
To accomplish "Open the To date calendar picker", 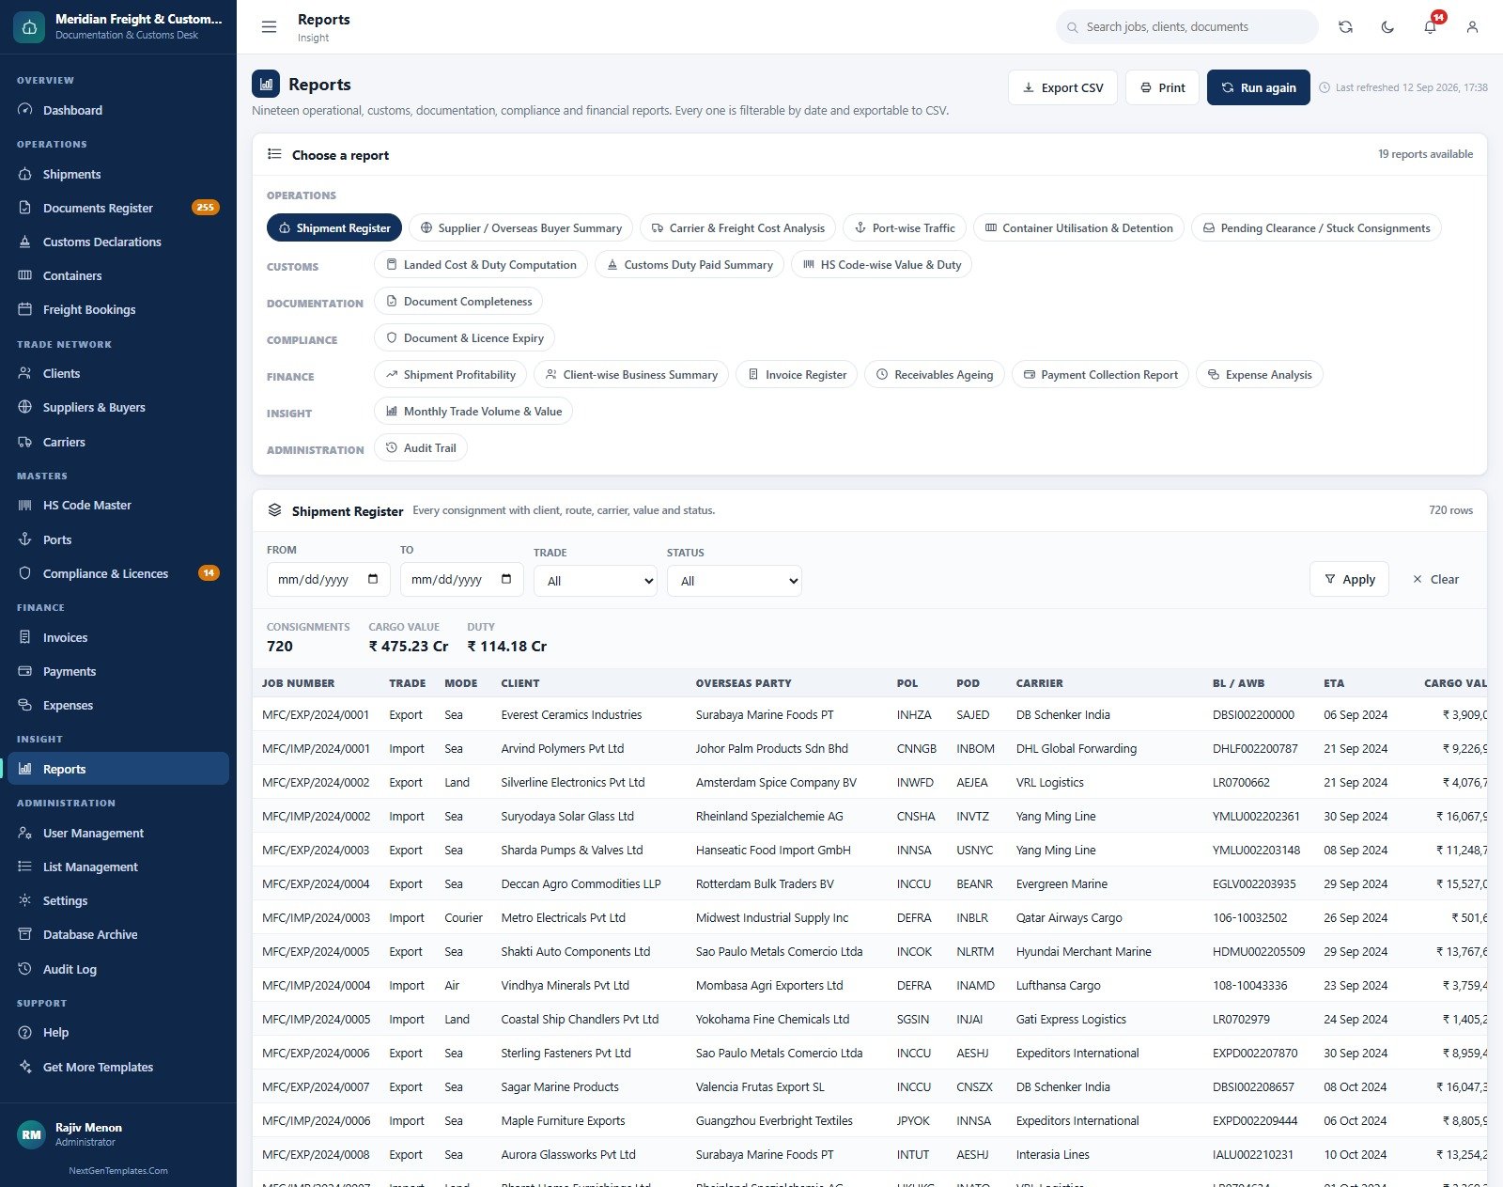I will pos(506,579).
